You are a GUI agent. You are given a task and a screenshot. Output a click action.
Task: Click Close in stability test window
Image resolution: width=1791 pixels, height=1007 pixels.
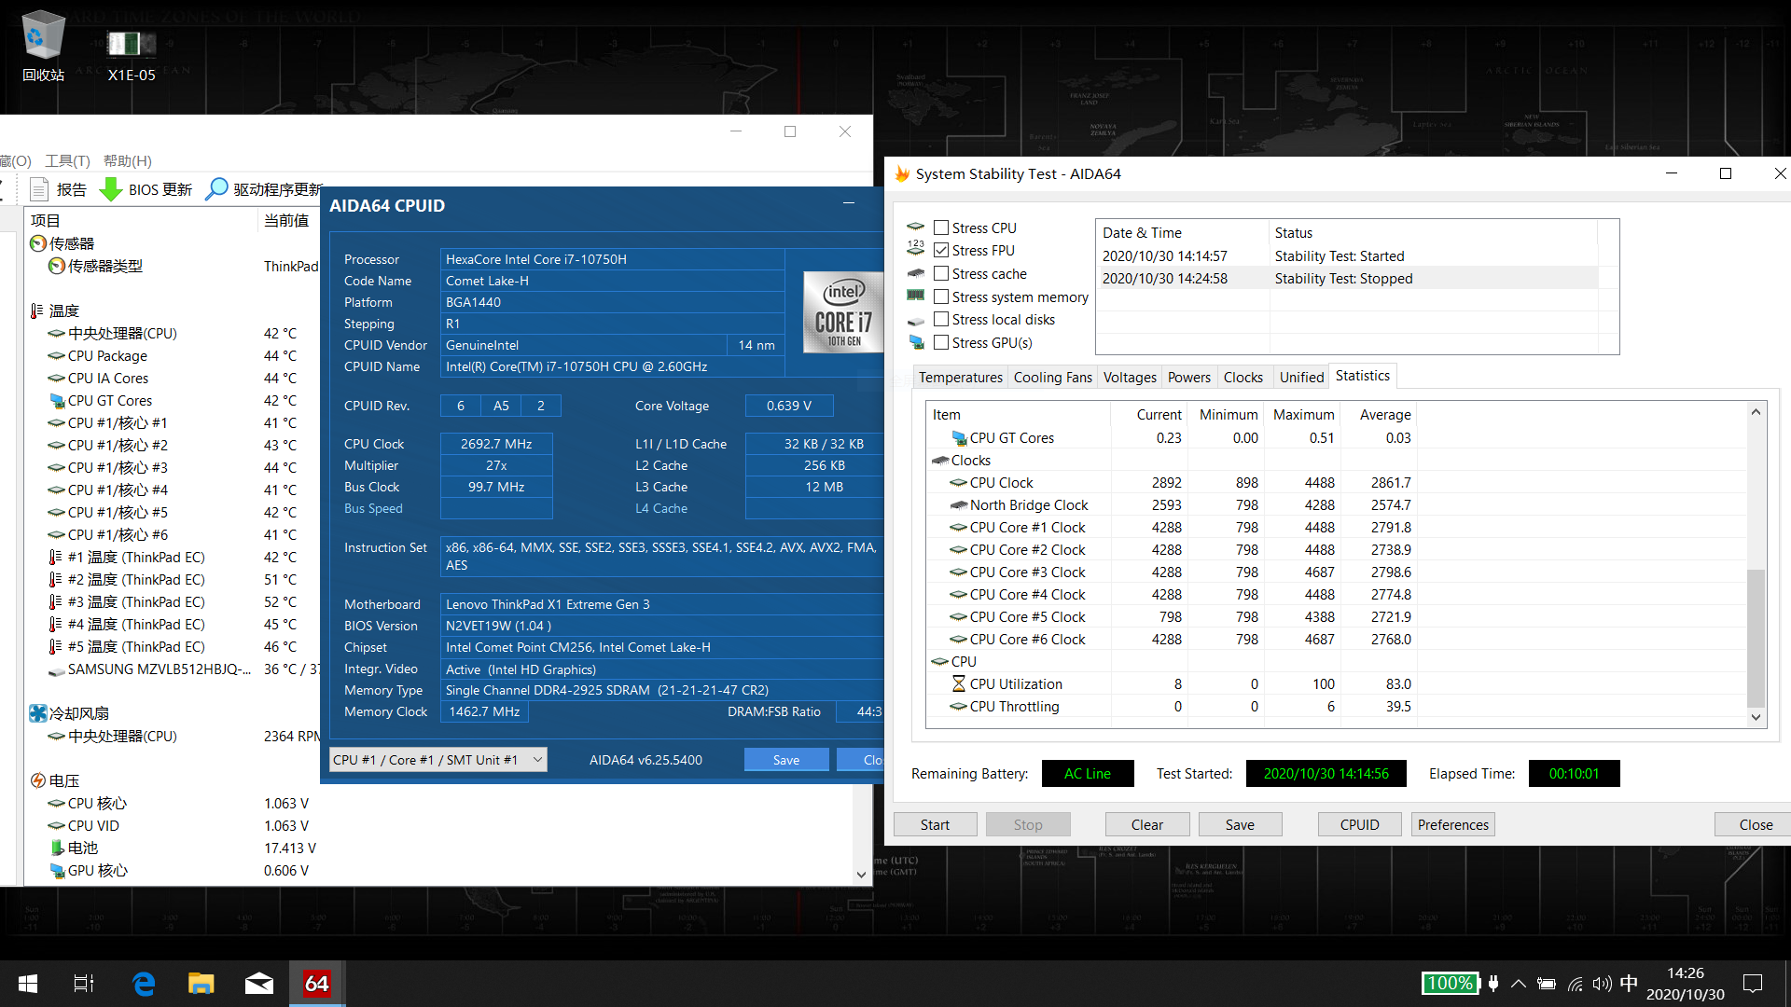click(1755, 824)
